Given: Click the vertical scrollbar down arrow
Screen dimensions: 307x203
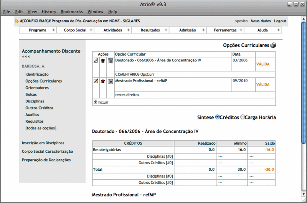Looking at the screenshot, I should click(304, 195).
